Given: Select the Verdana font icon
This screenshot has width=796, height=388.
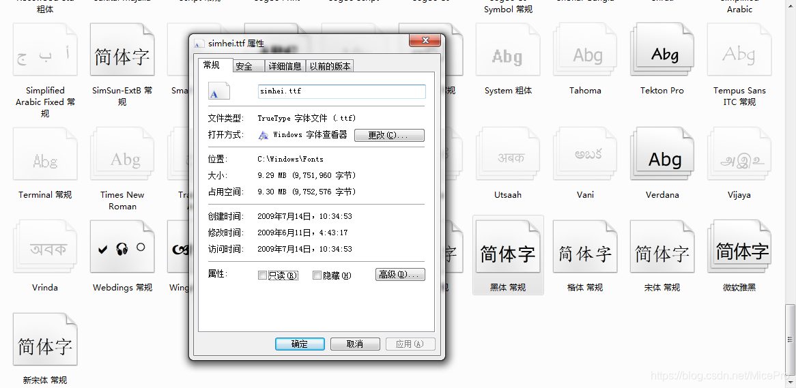Looking at the screenshot, I should click(x=662, y=153).
